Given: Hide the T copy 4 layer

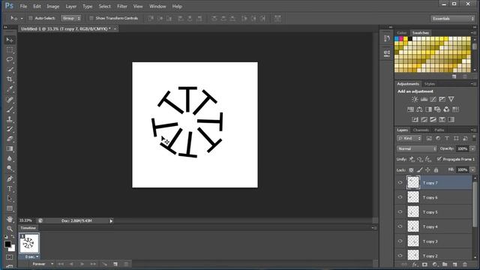Looking at the screenshot, I should (400, 226).
